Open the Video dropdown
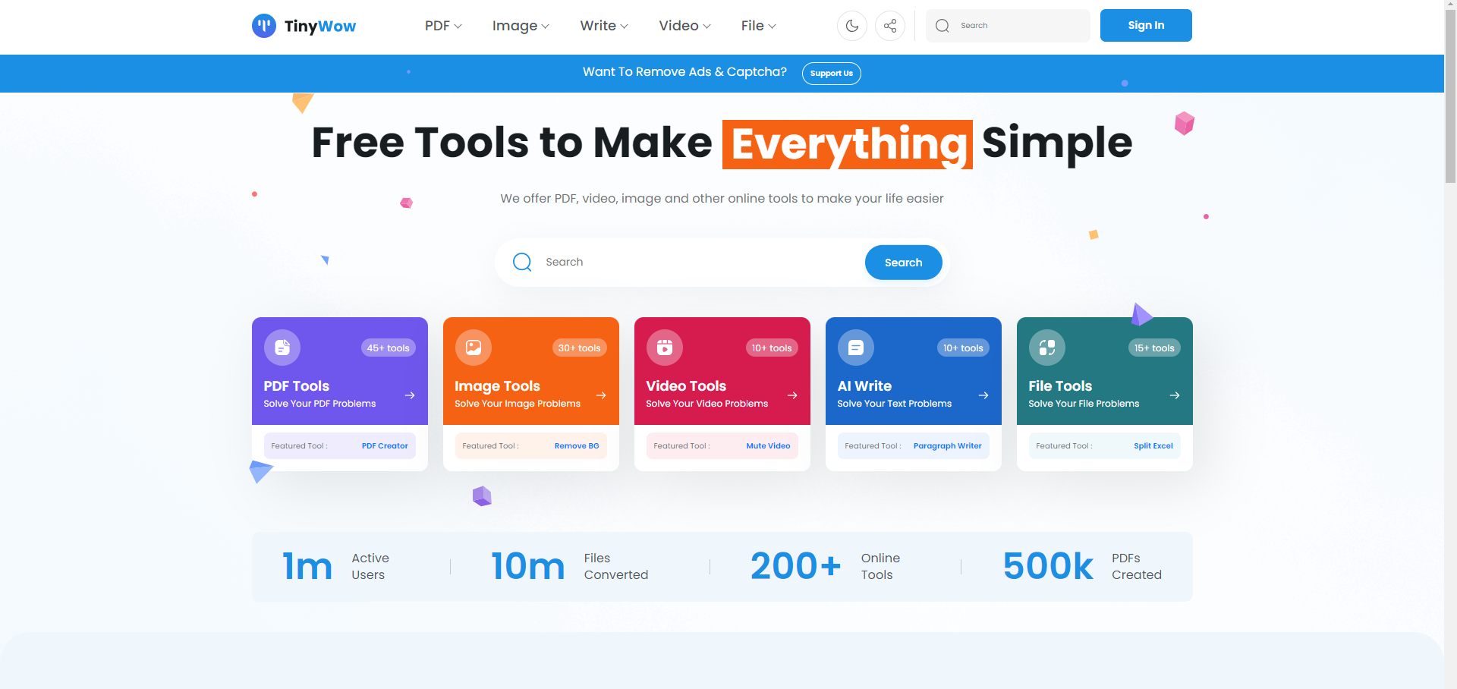Image resolution: width=1457 pixels, height=689 pixels. (683, 25)
